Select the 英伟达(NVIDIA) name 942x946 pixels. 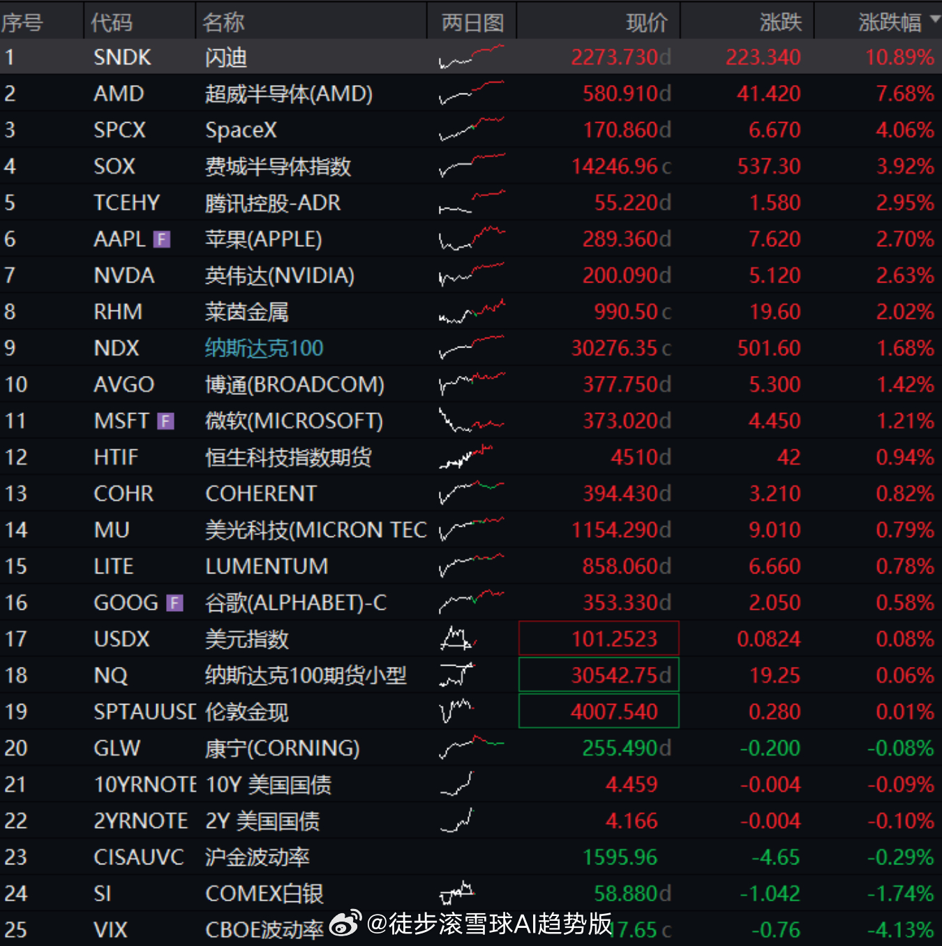280,276
